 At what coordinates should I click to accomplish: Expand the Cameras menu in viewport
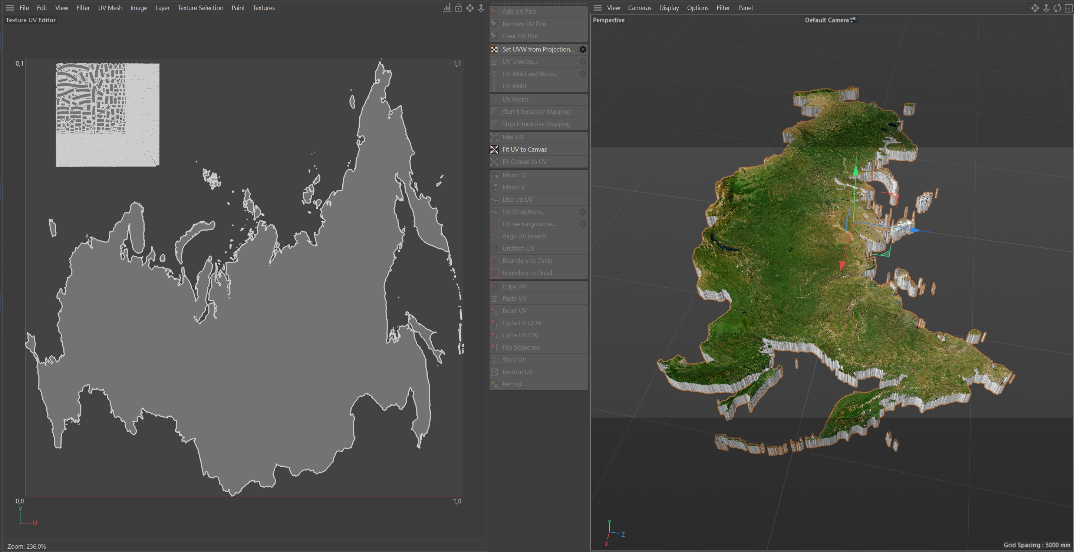click(x=639, y=7)
